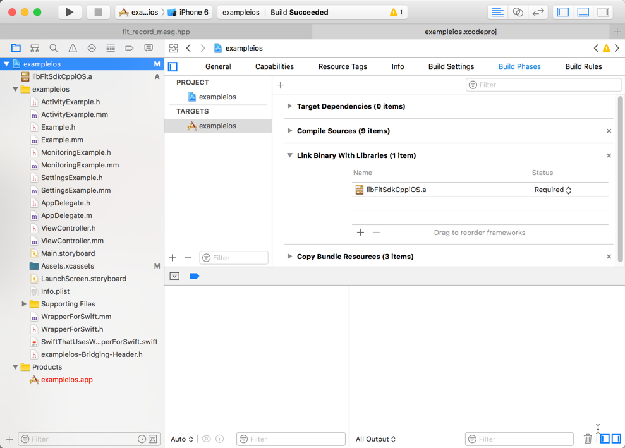625x448 pixels.
Task: Open the Issue navigator triangle icon
Action: (x=73, y=48)
